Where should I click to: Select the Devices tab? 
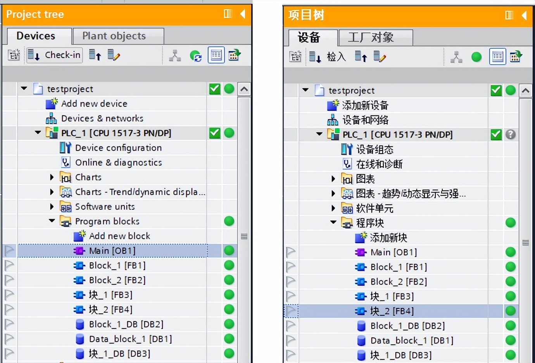tap(39, 36)
